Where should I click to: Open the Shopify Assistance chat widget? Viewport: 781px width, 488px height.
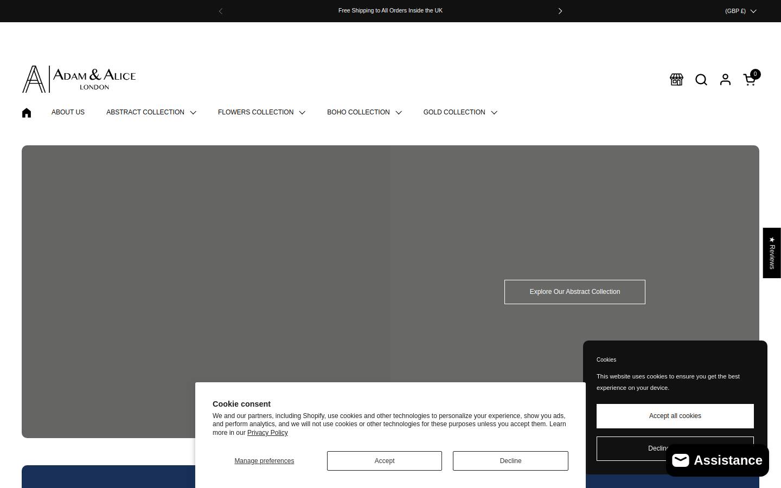click(717, 460)
